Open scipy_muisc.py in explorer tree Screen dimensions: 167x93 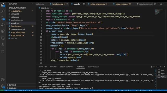coord(21,35)
